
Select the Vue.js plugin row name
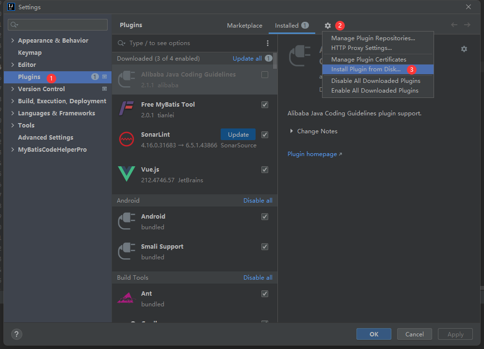pos(150,169)
